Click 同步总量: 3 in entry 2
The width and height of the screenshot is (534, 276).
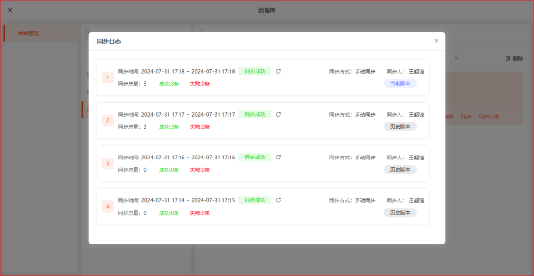click(132, 127)
